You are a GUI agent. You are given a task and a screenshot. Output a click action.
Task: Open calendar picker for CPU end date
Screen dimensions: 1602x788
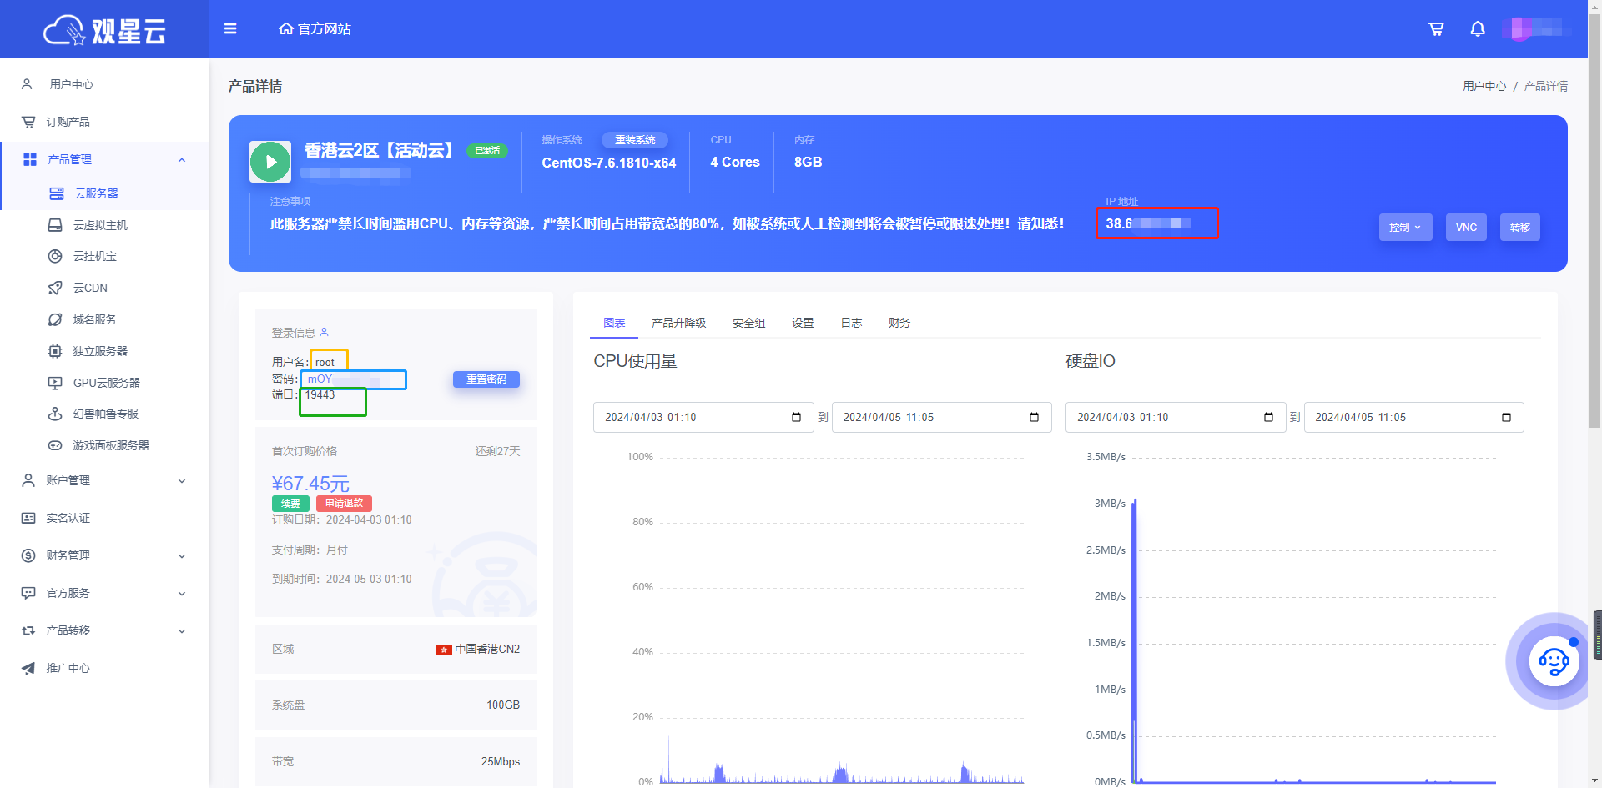coord(1034,417)
